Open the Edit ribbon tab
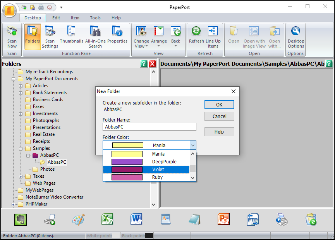The image size is (335, 240). pos(56,18)
